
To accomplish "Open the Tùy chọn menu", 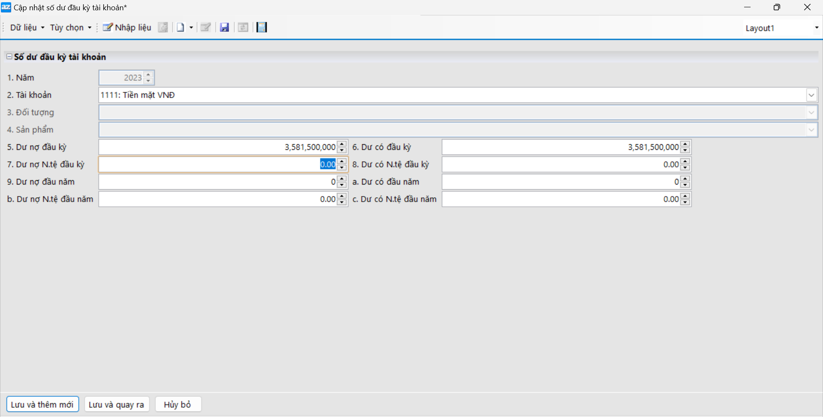I will pos(70,27).
